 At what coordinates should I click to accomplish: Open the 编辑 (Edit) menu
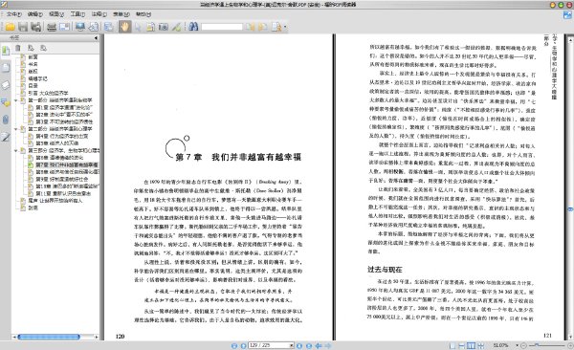[x=35, y=14]
